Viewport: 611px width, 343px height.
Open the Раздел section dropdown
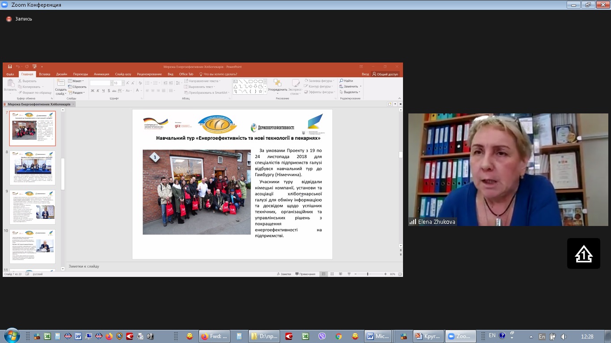[x=77, y=92]
